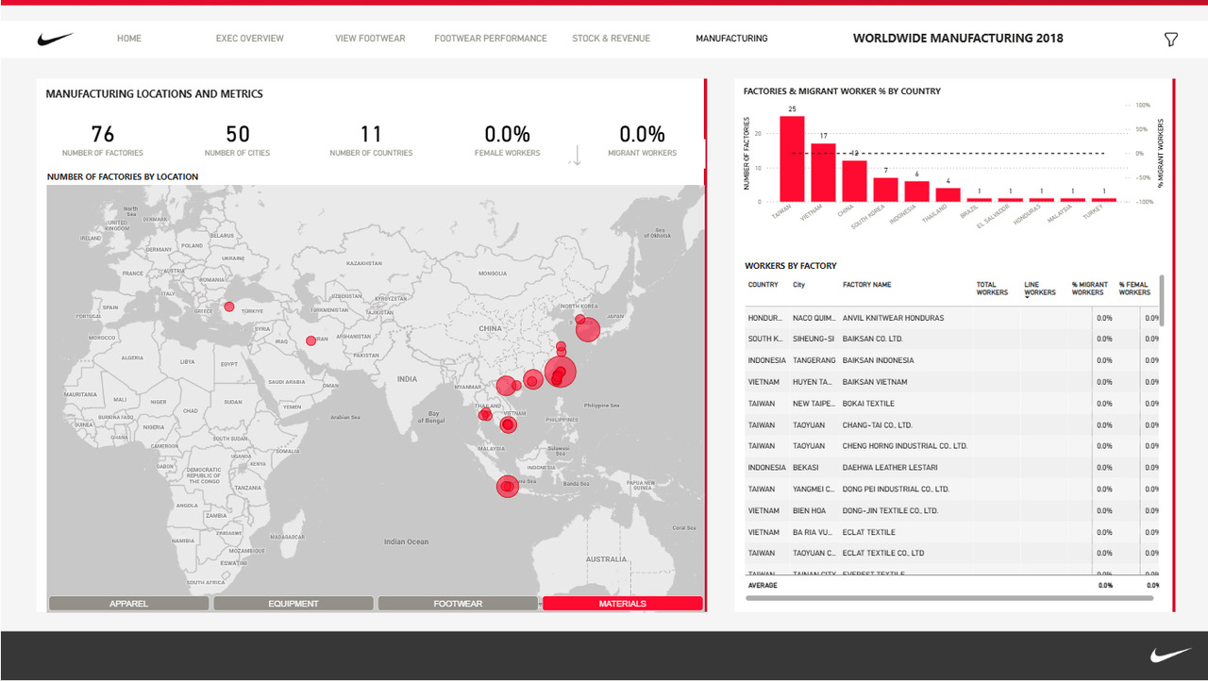
Task: Select the 11 Number of Countries card
Action: 371,140
